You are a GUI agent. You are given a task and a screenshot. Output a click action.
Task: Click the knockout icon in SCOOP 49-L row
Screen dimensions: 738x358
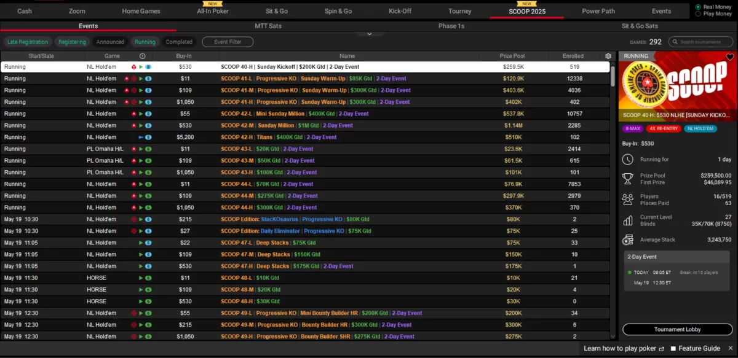(133, 313)
